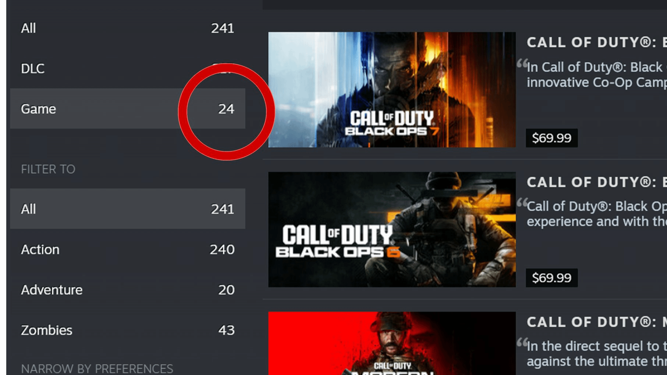
Task: Open the first Call of Duty title link
Action: click(597, 42)
